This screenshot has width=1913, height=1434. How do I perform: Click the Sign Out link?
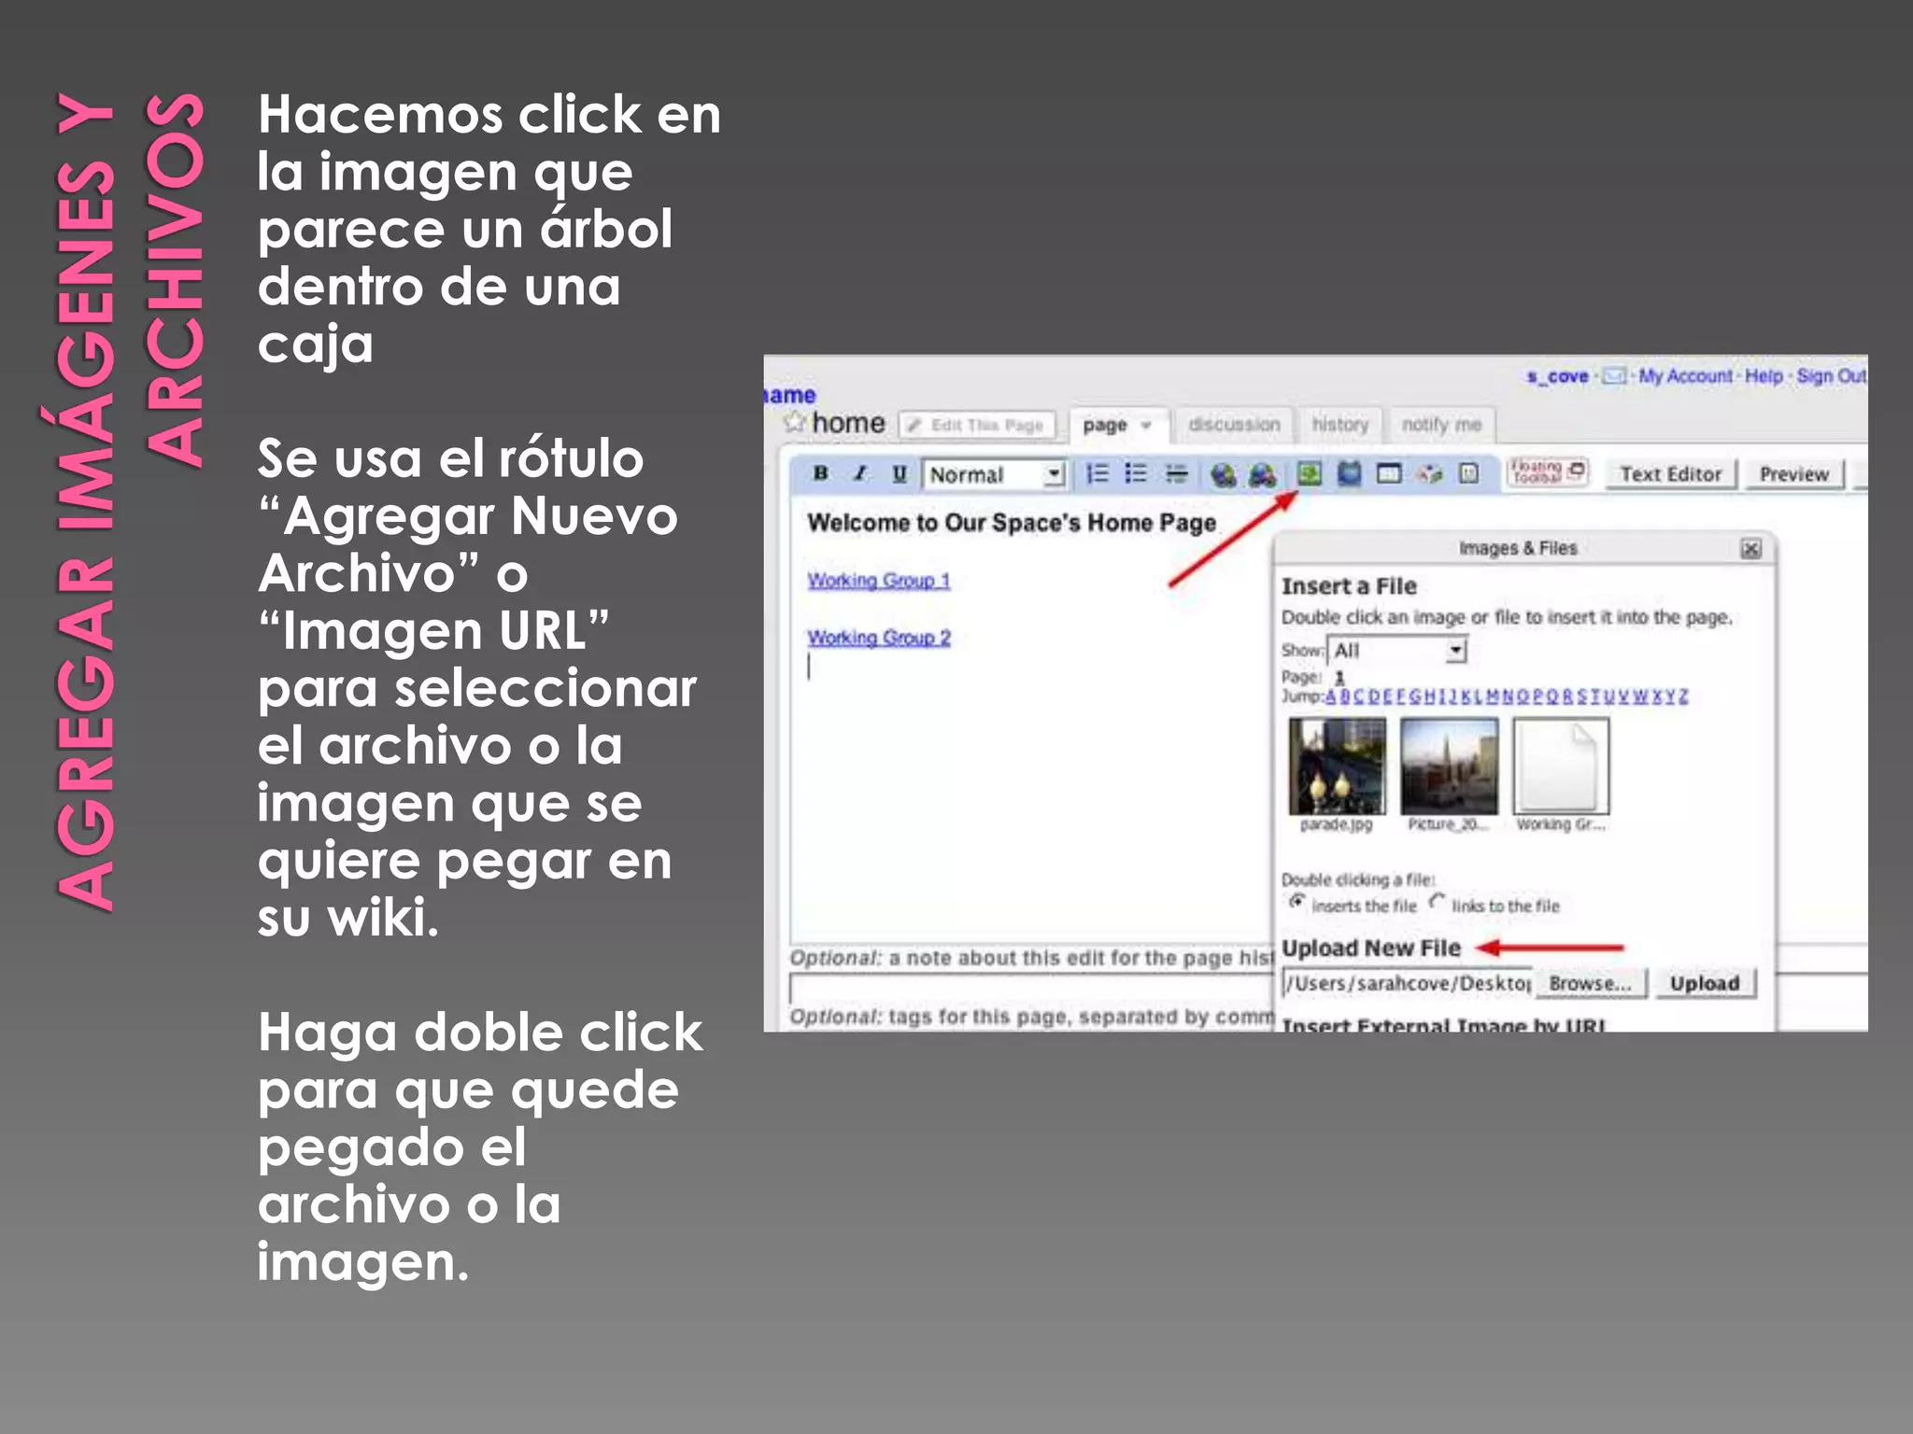click(x=1831, y=376)
